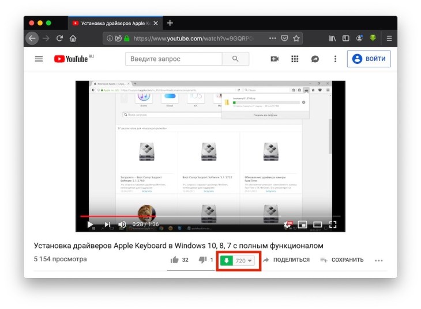Click the '0:28 / 1:36' time display

click(x=145, y=224)
